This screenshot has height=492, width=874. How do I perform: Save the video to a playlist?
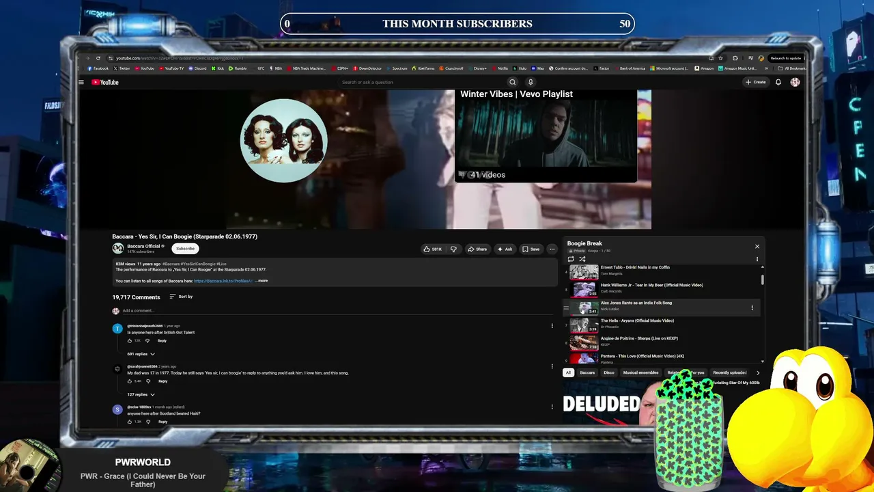tap(531, 249)
